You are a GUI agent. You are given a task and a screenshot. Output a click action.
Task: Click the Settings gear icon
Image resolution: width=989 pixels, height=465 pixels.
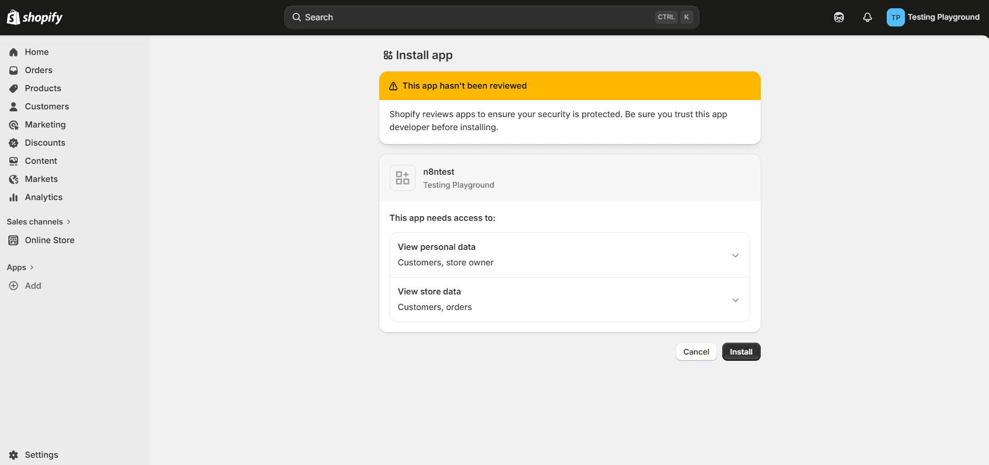(x=13, y=455)
